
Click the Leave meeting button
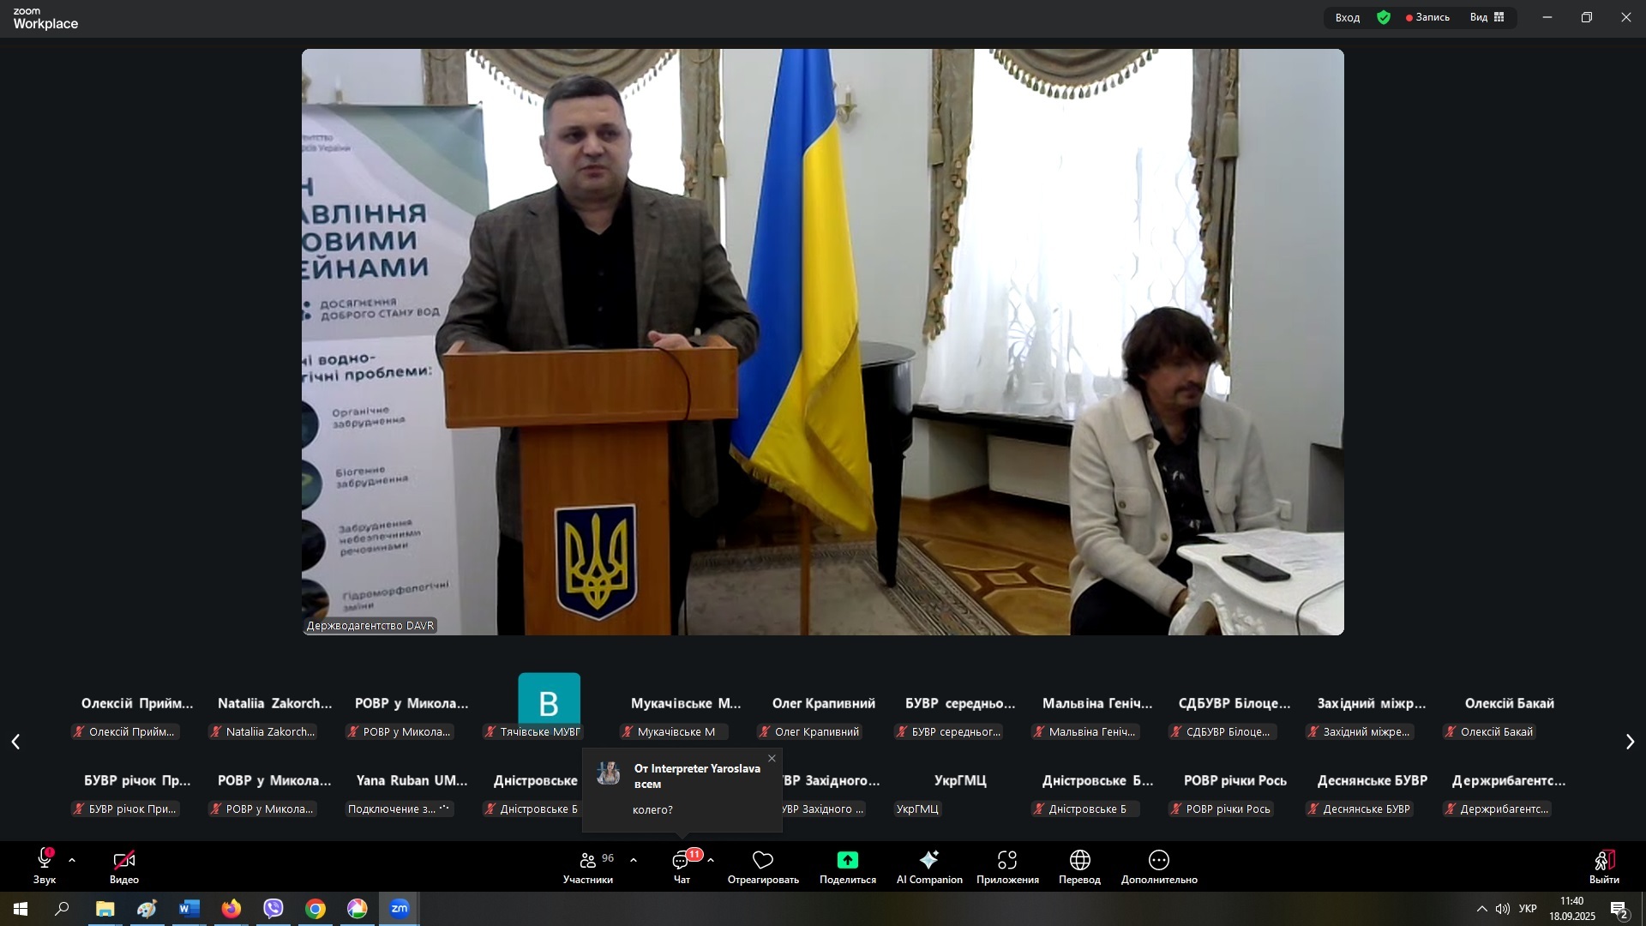tap(1604, 861)
